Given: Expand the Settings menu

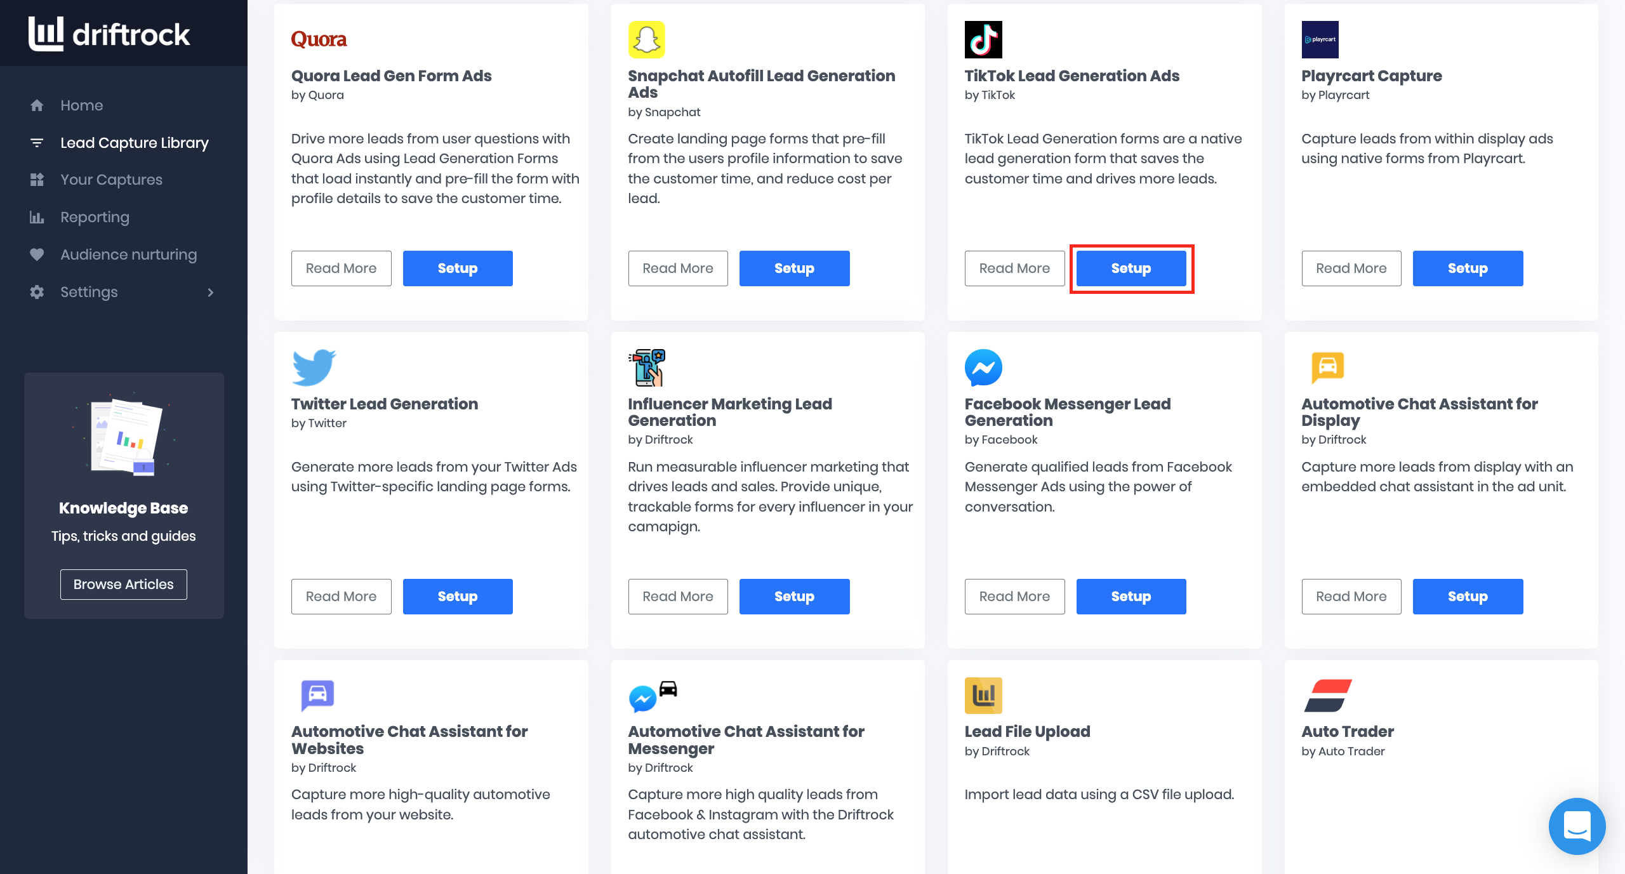Looking at the screenshot, I should [89, 292].
